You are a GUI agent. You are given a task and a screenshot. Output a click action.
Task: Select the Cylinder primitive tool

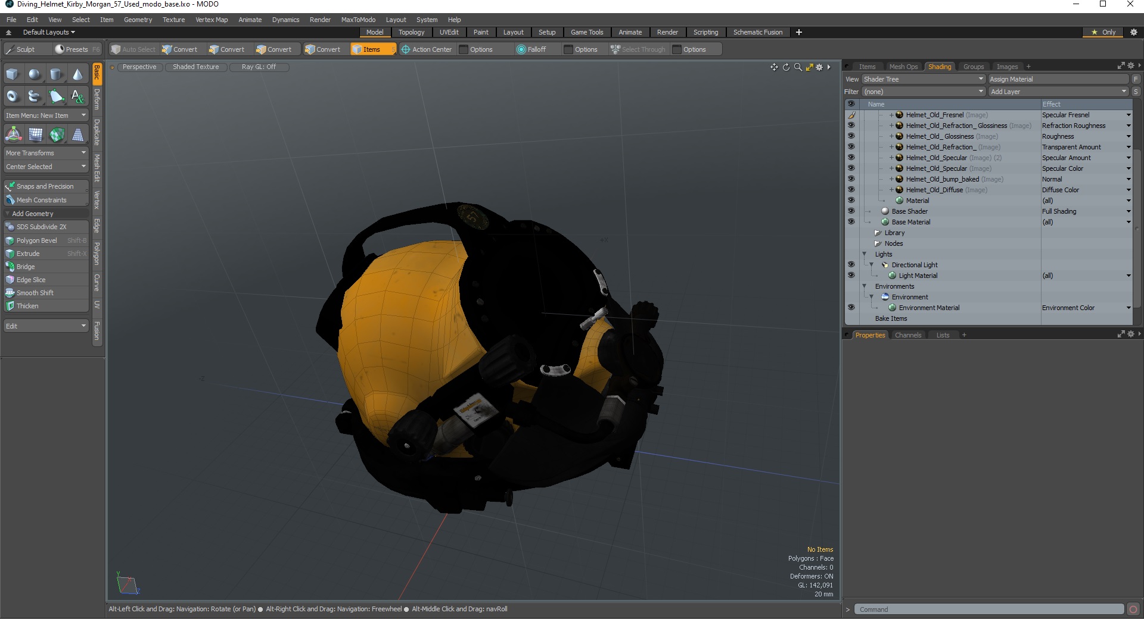coord(56,74)
